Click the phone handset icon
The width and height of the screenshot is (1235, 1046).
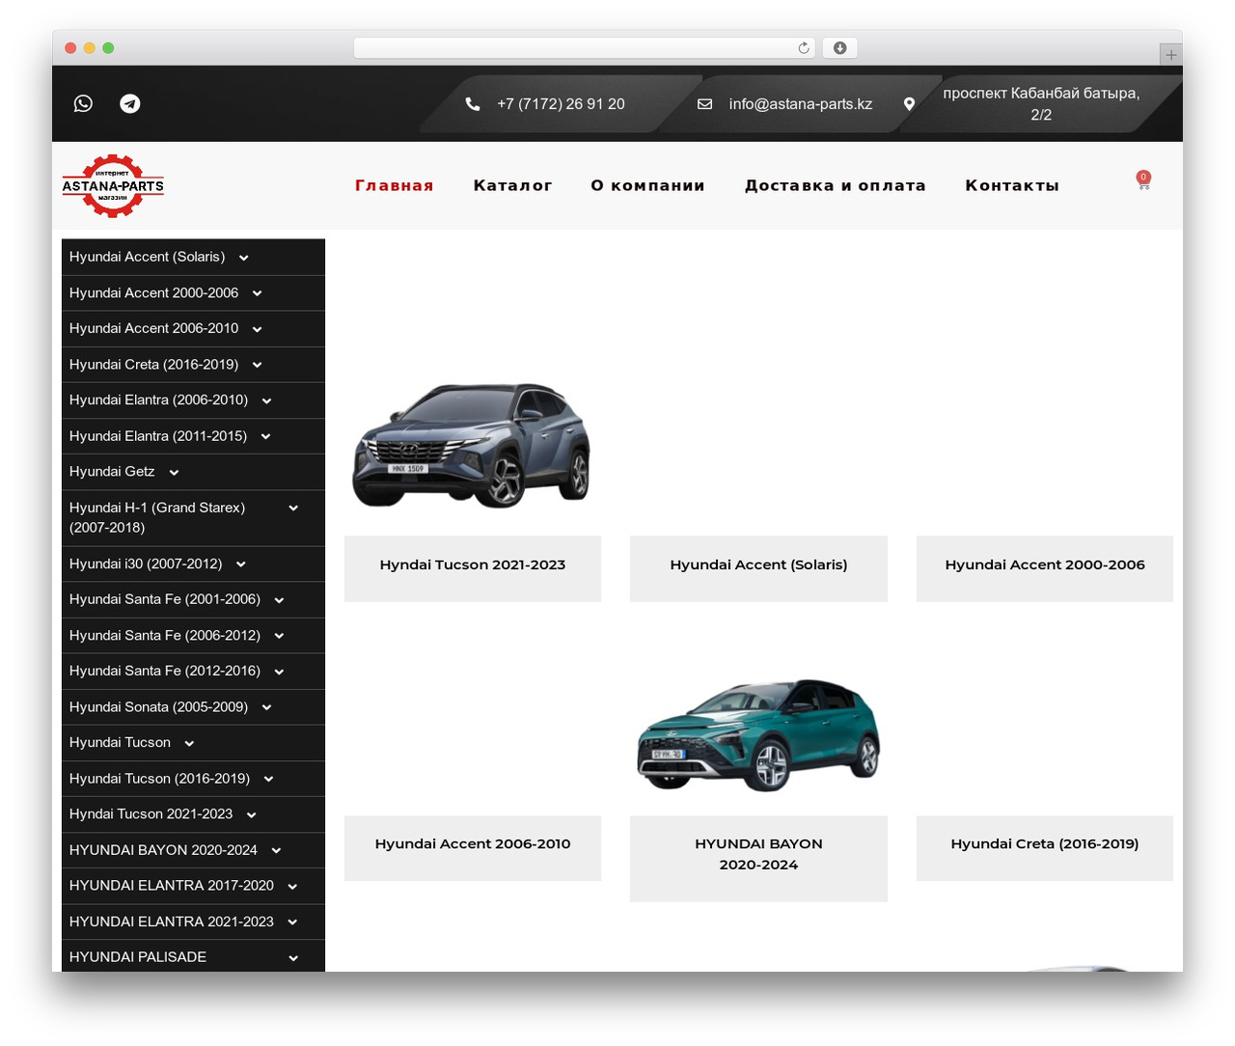(473, 104)
